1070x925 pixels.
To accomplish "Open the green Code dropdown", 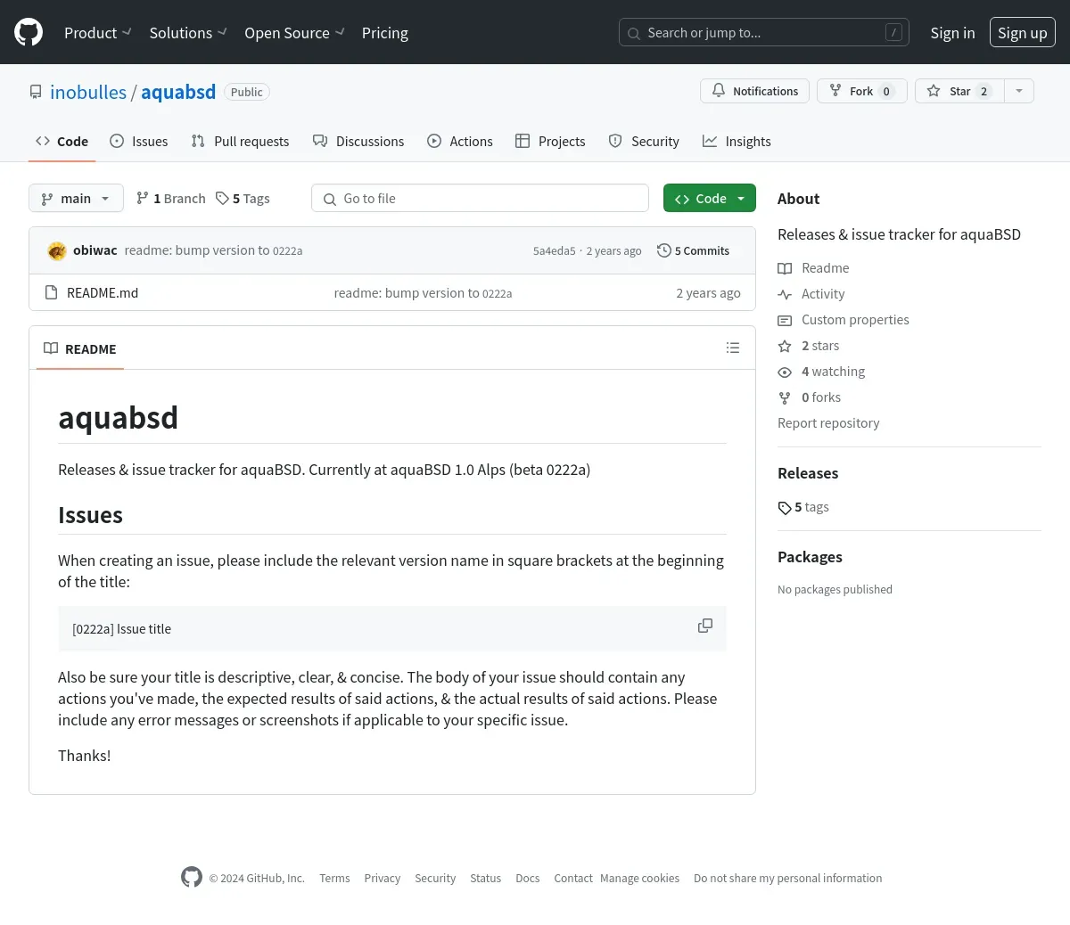I will (x=710, y=199).
